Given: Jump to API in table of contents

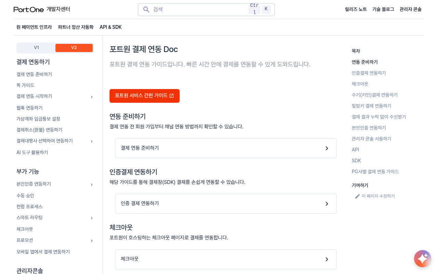Looking at the screenshot, I should tap(356, 150).
